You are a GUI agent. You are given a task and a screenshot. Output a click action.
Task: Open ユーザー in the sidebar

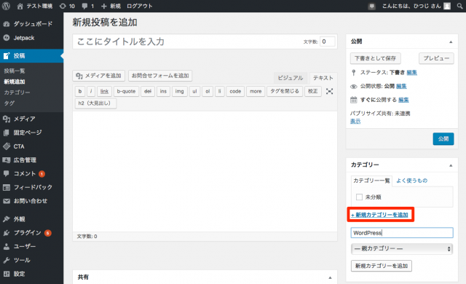[31, 246]
